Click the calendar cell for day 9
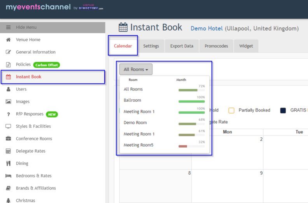The width and height of the screenshot is (308, 203). [227, 186]
